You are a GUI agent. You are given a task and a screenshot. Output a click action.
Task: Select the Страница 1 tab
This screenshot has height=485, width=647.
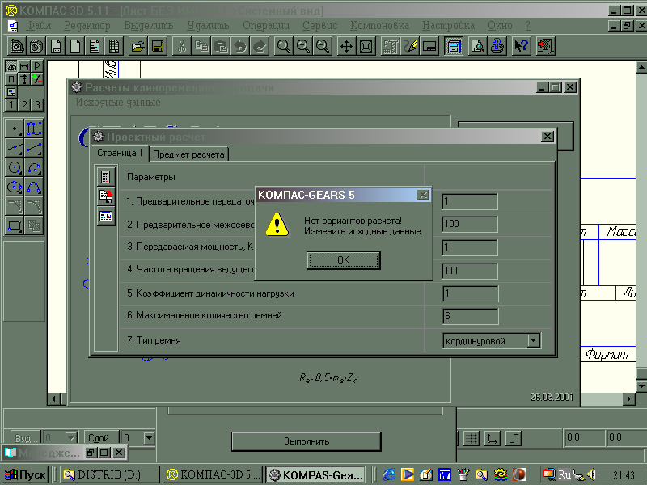pos(120,153)
